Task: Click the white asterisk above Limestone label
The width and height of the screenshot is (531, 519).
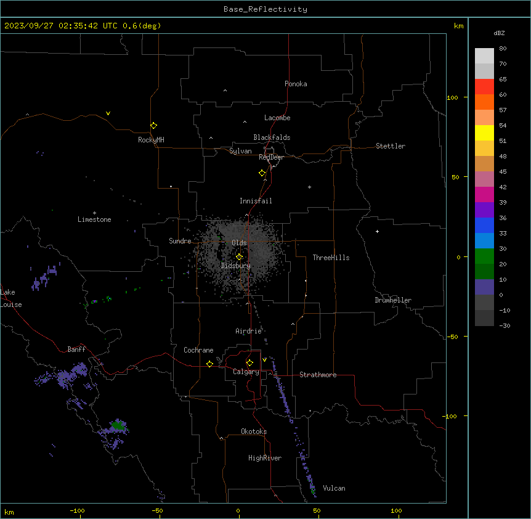Action: [94, 213]
